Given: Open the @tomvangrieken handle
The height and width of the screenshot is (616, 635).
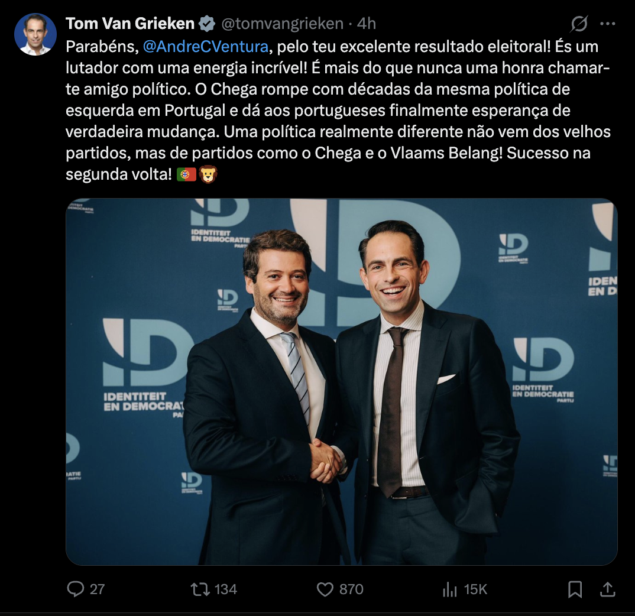Looking at the screenshot, I should pyautogui.click(x=282, y=24).
